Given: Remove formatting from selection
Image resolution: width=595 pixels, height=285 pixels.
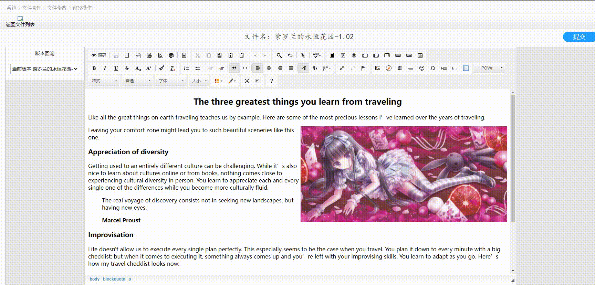Looking at the screenshot, I should [x=173, y=68].
